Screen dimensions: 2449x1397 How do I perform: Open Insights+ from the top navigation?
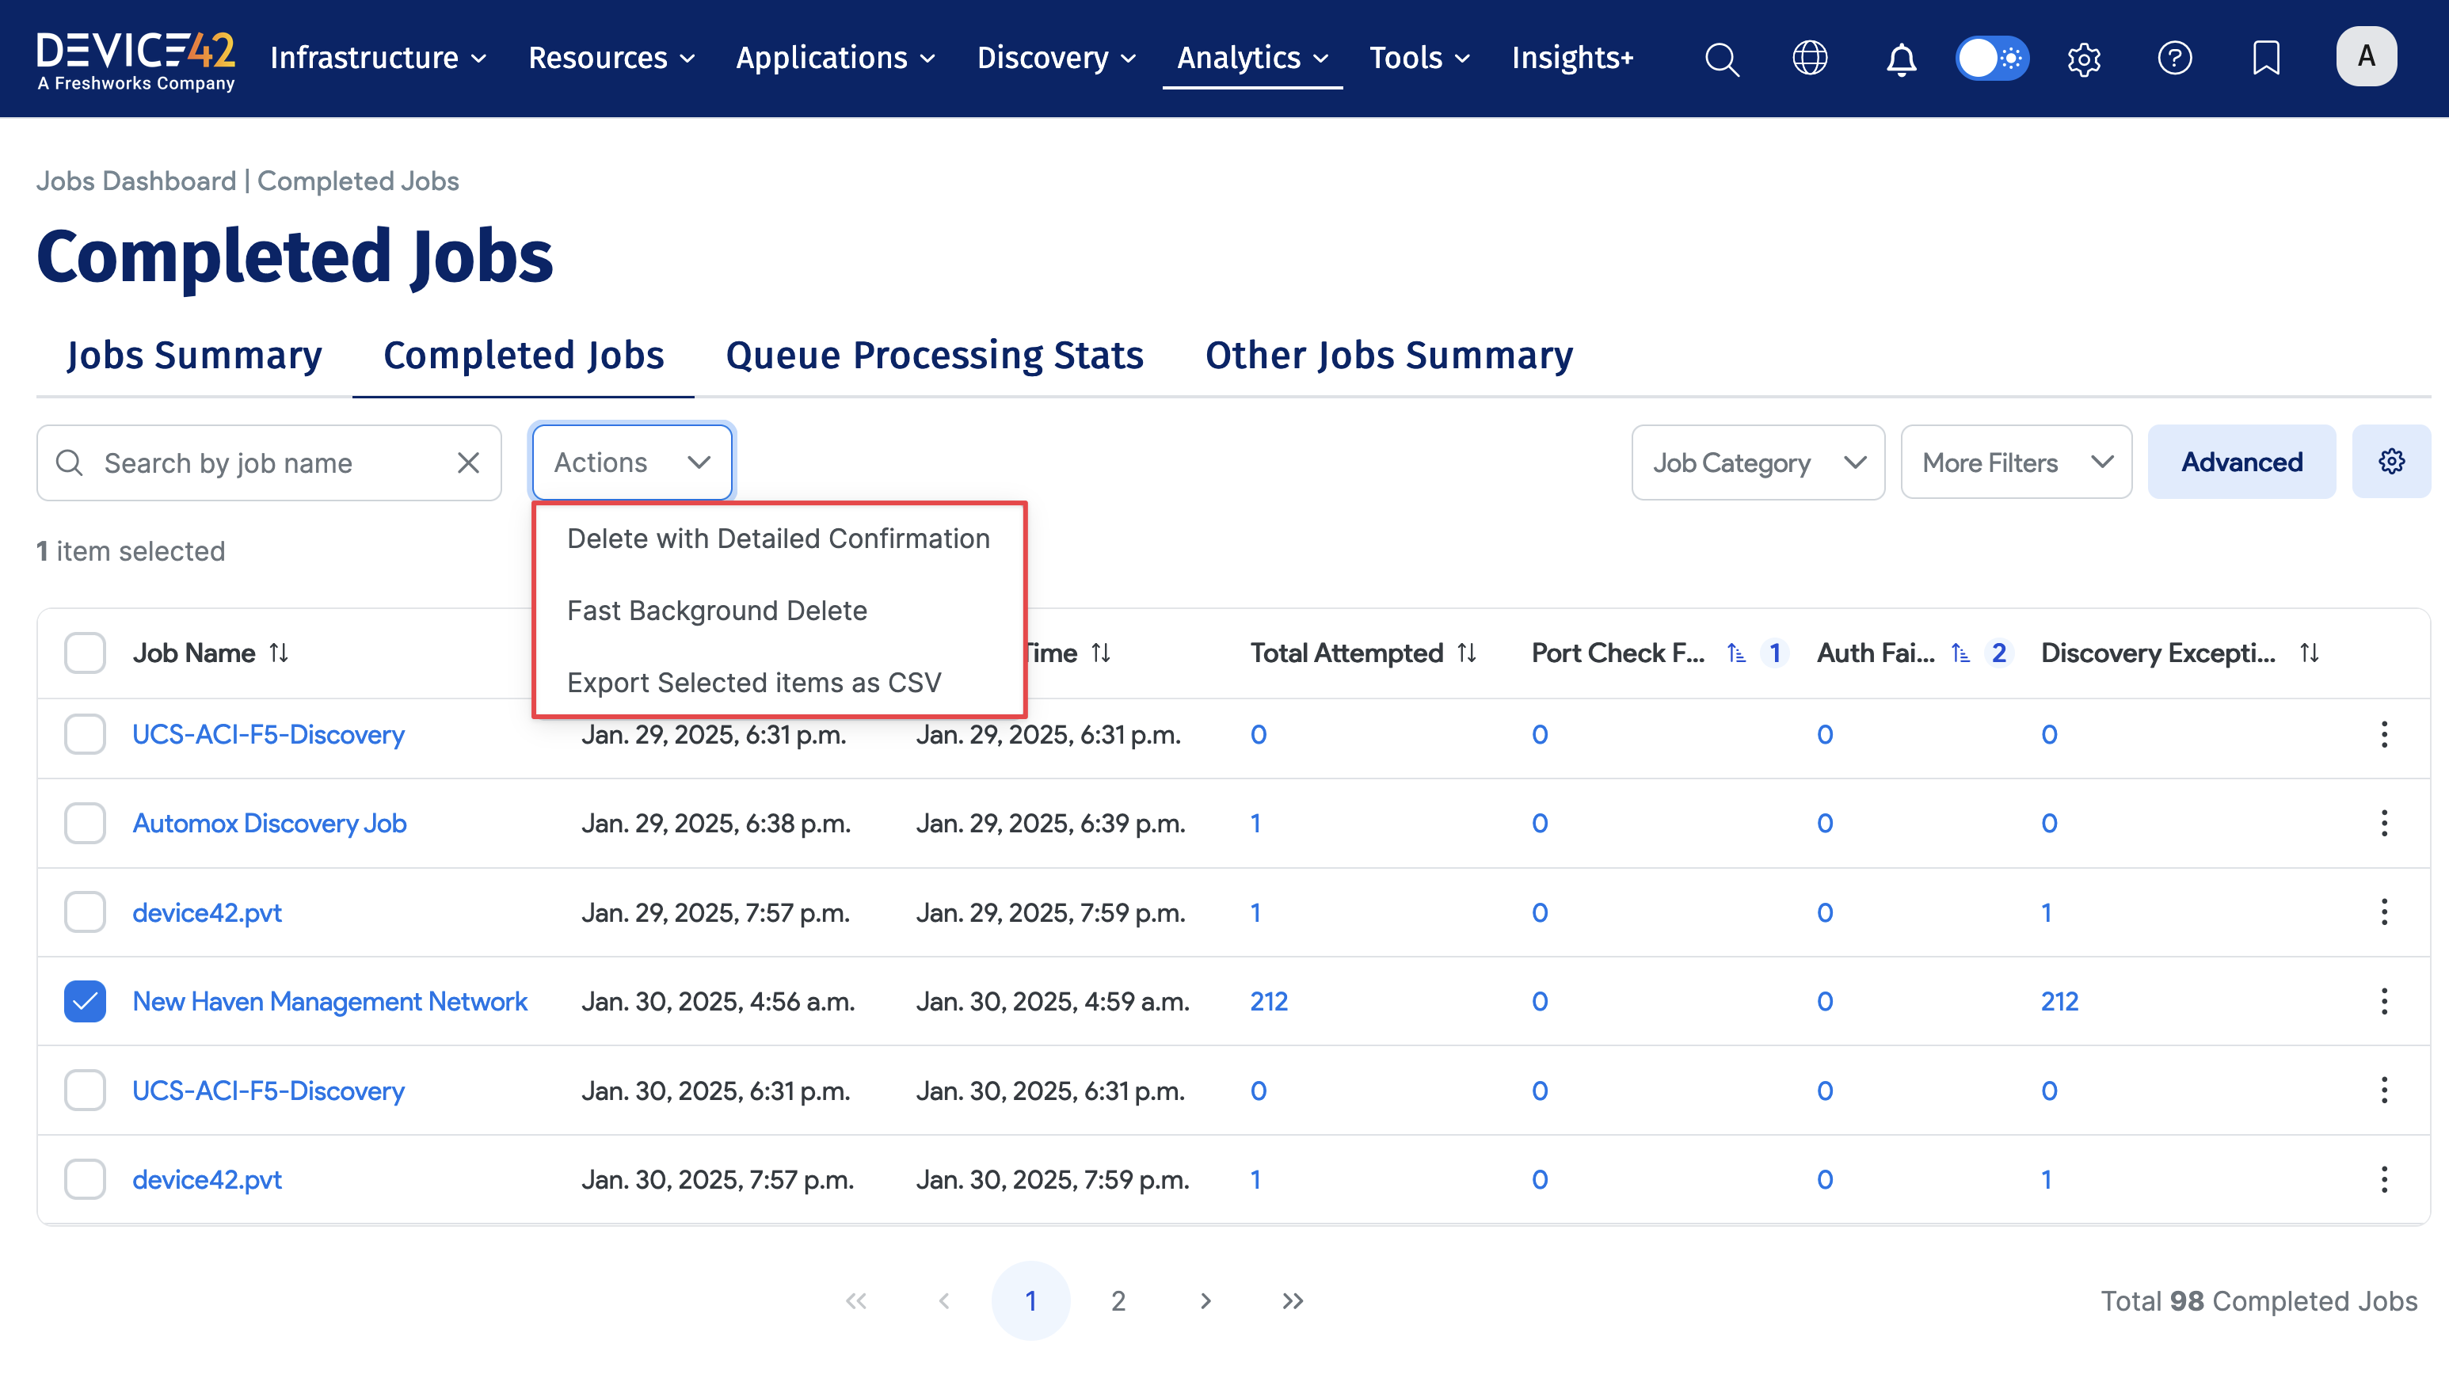pyautogui.click(x=1572, y=59)
